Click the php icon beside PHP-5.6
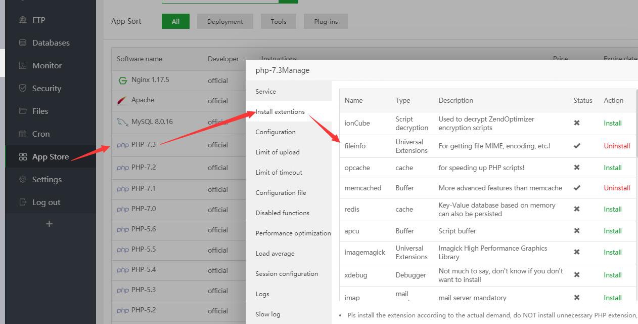The height and width of the screenshot is (324, 638). tap(123, 229)
